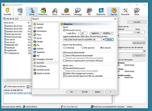
Task: Toggle Usa identificazione sicura checkbox
Action: click(x=64, y=68)
